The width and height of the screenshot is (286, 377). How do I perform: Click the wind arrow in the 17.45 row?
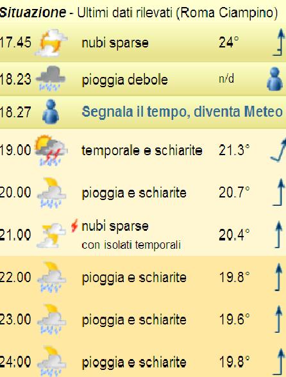279,42
